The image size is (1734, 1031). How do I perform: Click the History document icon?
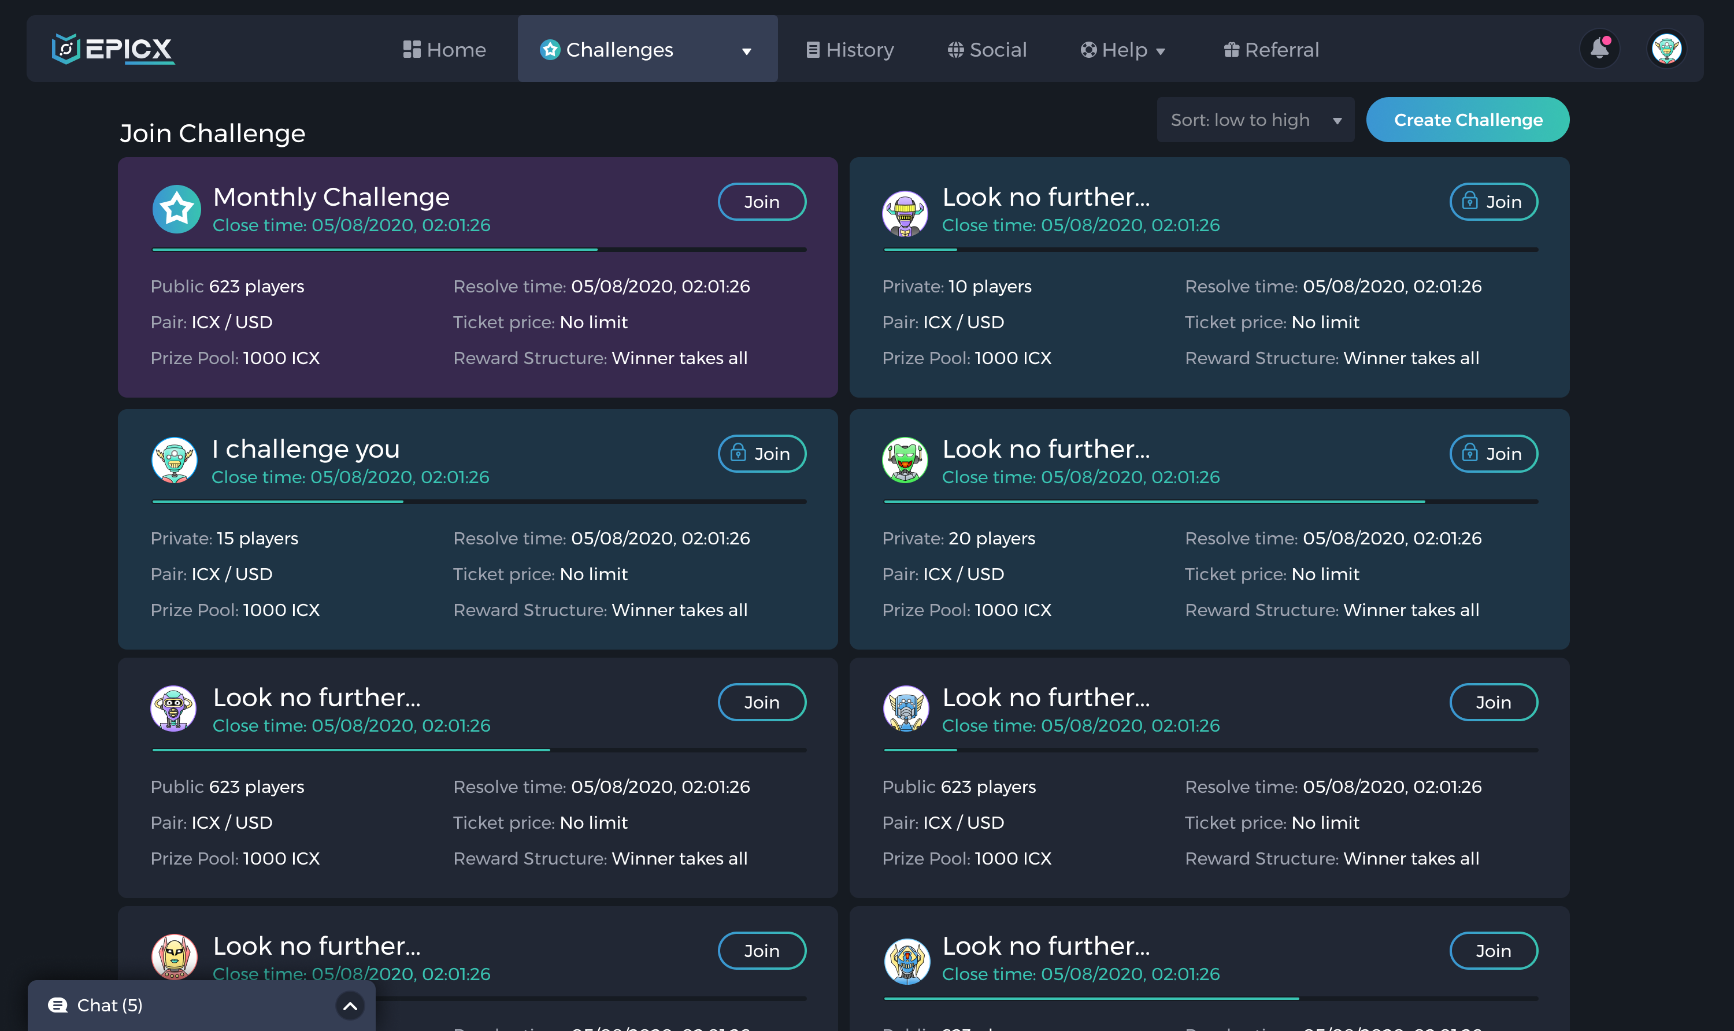pos(813,49)
